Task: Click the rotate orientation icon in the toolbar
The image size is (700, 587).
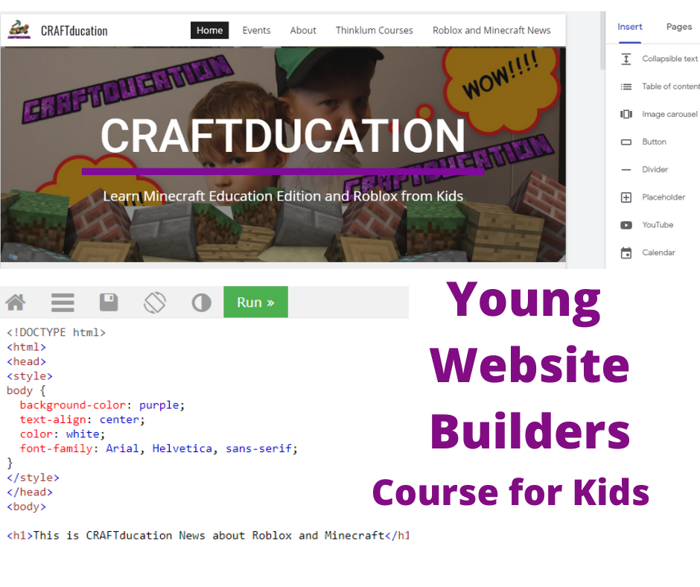Action: (x=155, y=302)
